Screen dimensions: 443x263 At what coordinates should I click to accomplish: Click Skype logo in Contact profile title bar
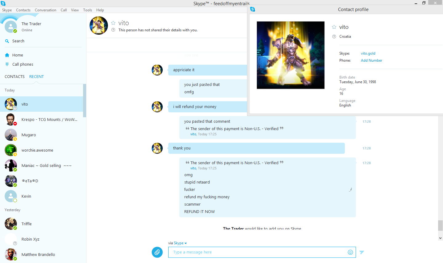[x=253, y=9]
